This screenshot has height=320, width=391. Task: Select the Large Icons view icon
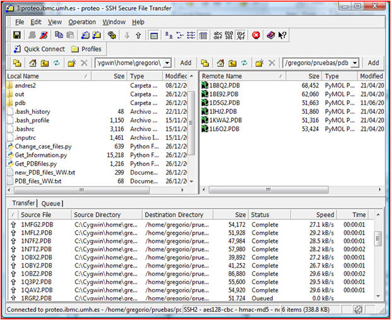pyautogui.click(x=169, y=35)
